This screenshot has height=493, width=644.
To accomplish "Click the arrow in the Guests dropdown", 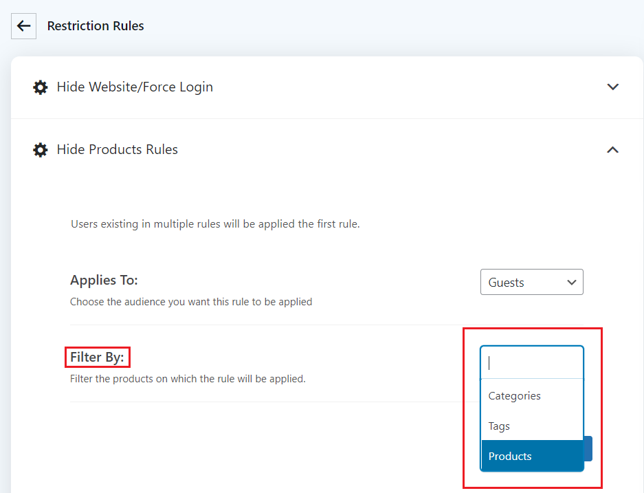I will [x=572, y=282].
